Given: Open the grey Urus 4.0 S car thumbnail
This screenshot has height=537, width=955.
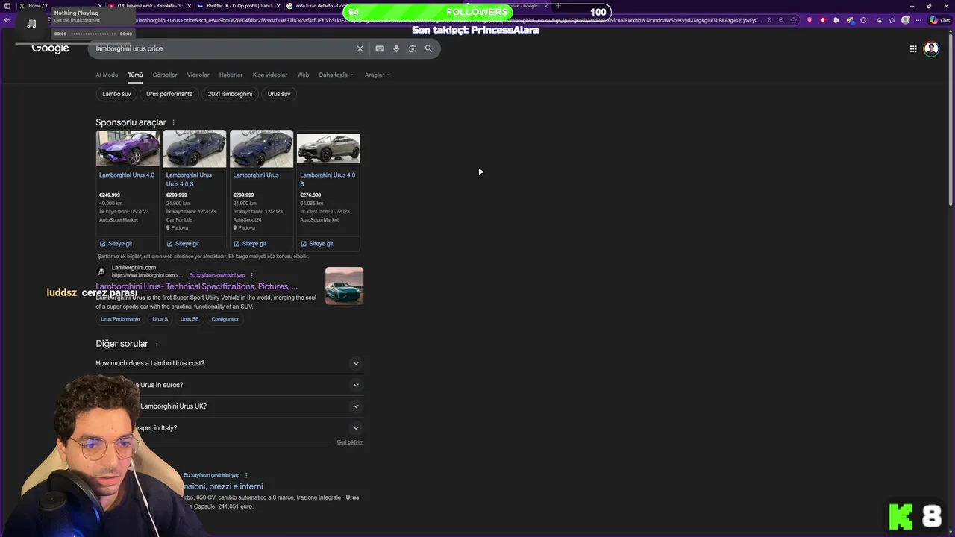Looking at the screenshot, I should coord(328,148).
